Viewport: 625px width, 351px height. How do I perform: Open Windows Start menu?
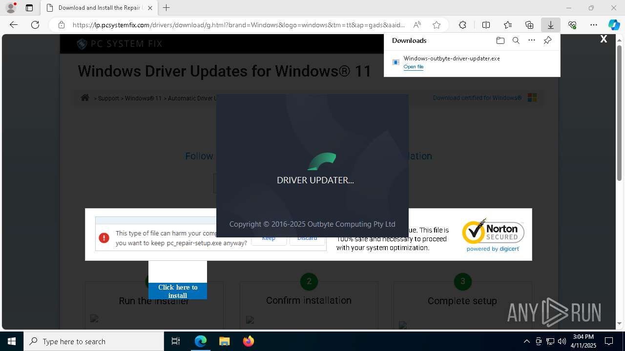[12, 341]
